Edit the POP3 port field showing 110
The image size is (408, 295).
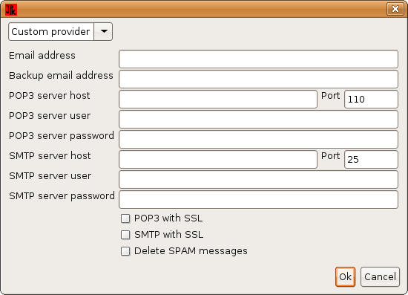tap(371, 99)
